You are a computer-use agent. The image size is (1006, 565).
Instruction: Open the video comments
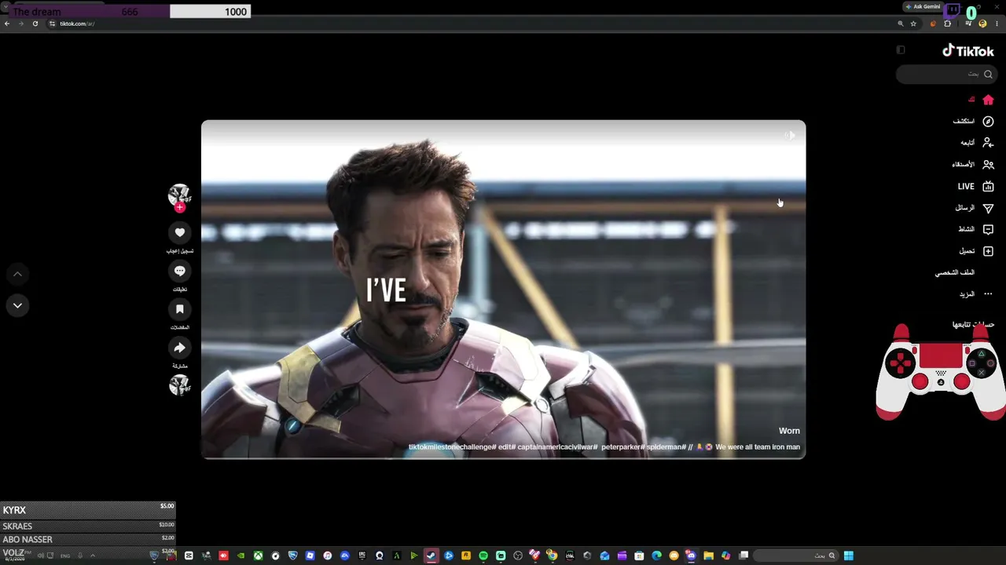pyautogui.click(x=180, y=271)
